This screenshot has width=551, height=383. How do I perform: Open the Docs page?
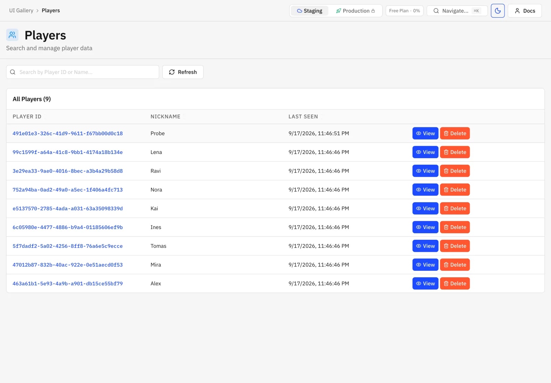point(524,11)
